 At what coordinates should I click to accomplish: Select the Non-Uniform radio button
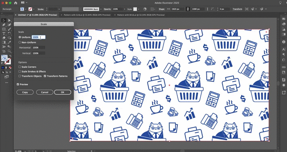[20, 42]
